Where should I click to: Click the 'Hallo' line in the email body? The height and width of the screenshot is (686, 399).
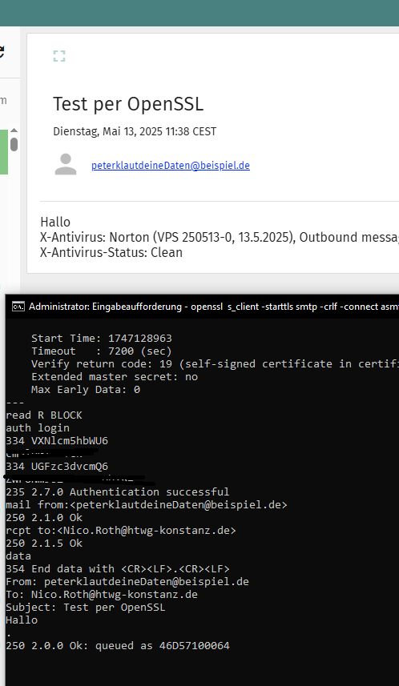click(x=55, y=222)
